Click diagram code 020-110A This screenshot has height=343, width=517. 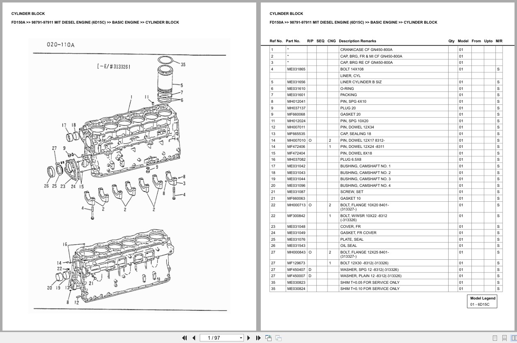point(61,45)
